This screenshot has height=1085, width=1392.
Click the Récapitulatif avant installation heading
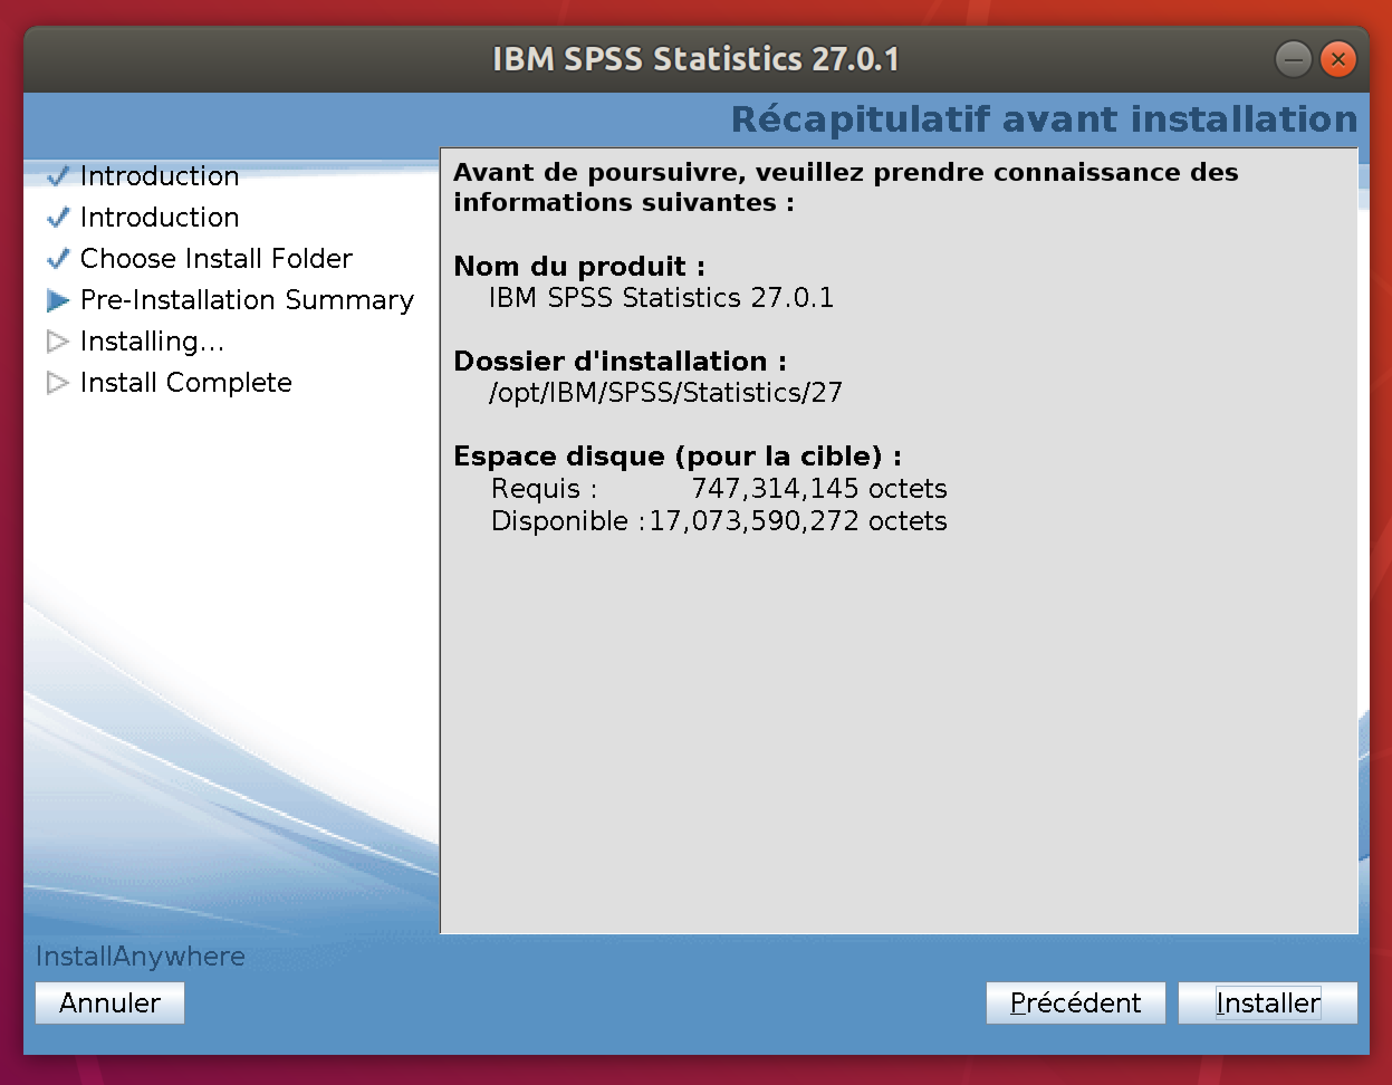coord(1043,119)
